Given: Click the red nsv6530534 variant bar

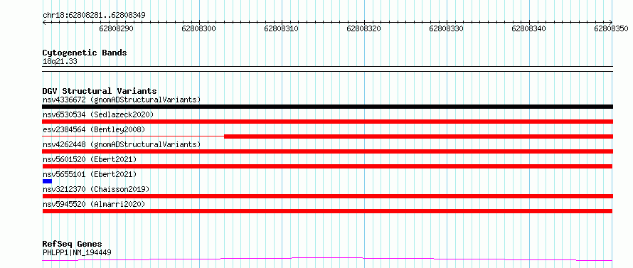Looking at the screenshot, I should coord(328,122).
